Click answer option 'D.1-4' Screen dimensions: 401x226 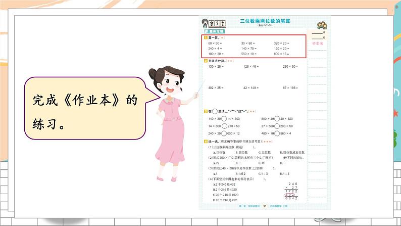(285, 173)
